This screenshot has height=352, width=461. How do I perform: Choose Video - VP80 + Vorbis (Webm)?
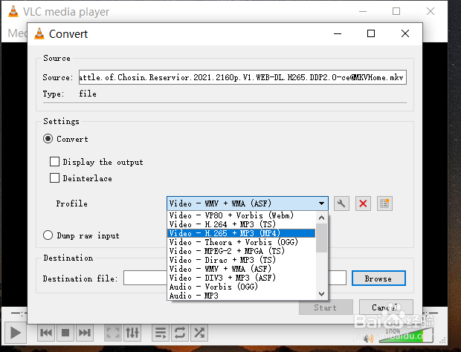pos(242,215)
